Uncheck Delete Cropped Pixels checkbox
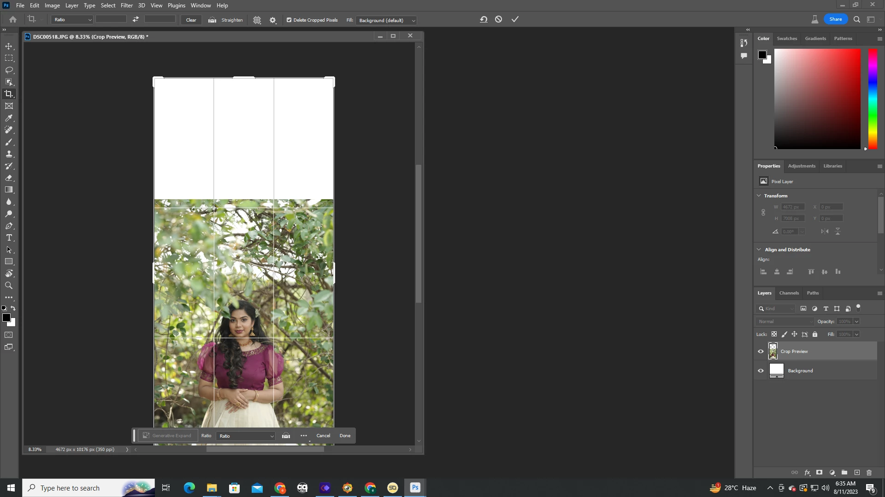 [289, 20]
